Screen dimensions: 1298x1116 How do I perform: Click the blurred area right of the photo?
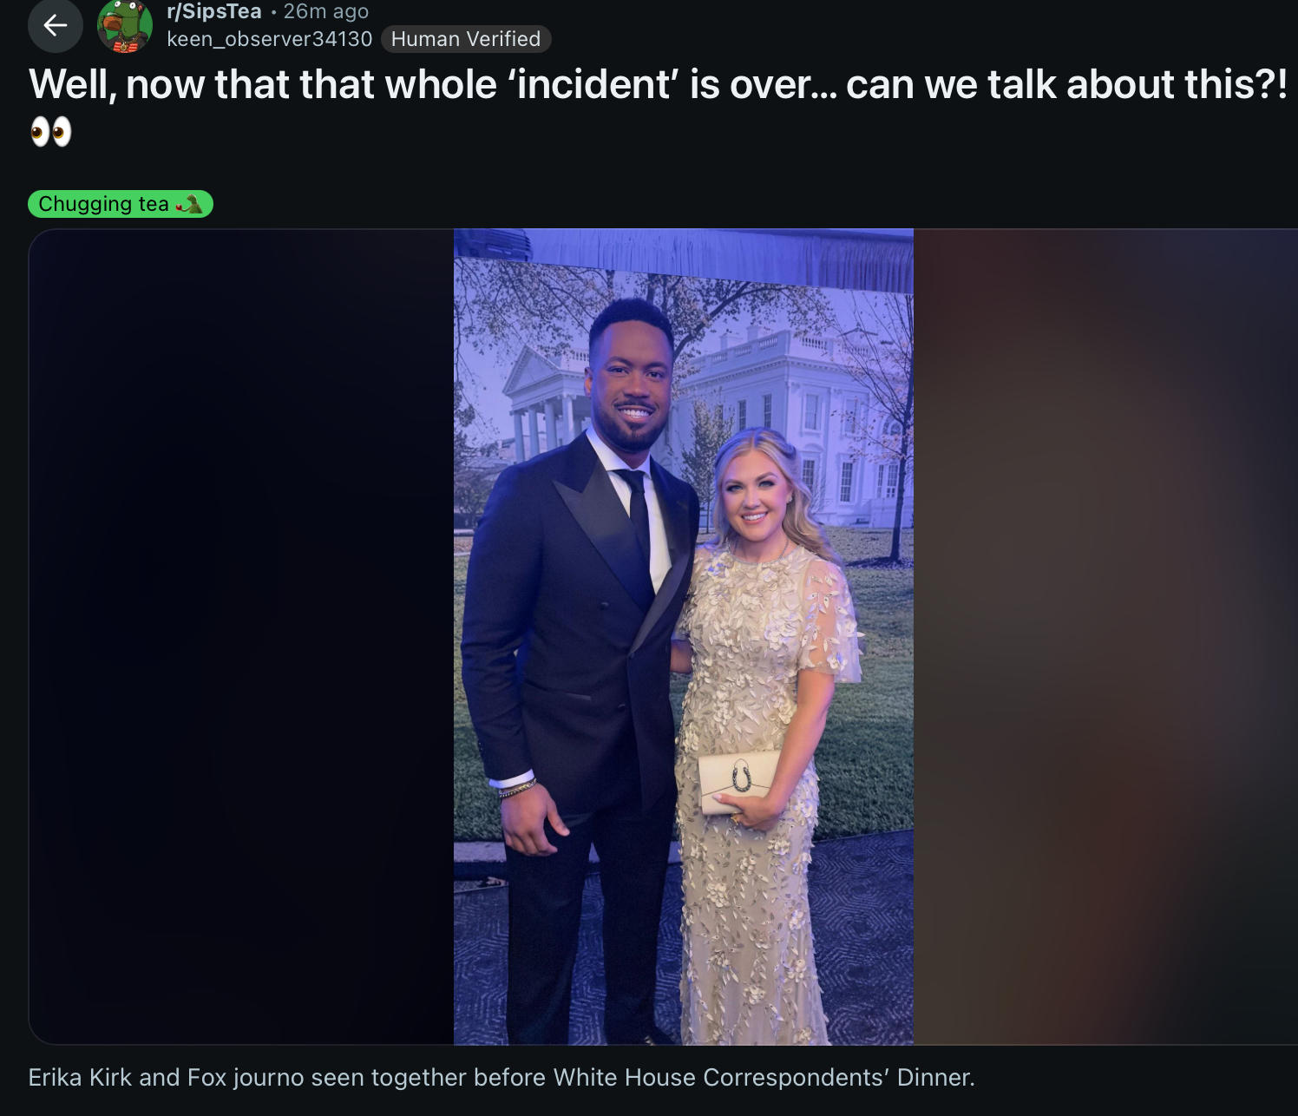[1105, 636]
